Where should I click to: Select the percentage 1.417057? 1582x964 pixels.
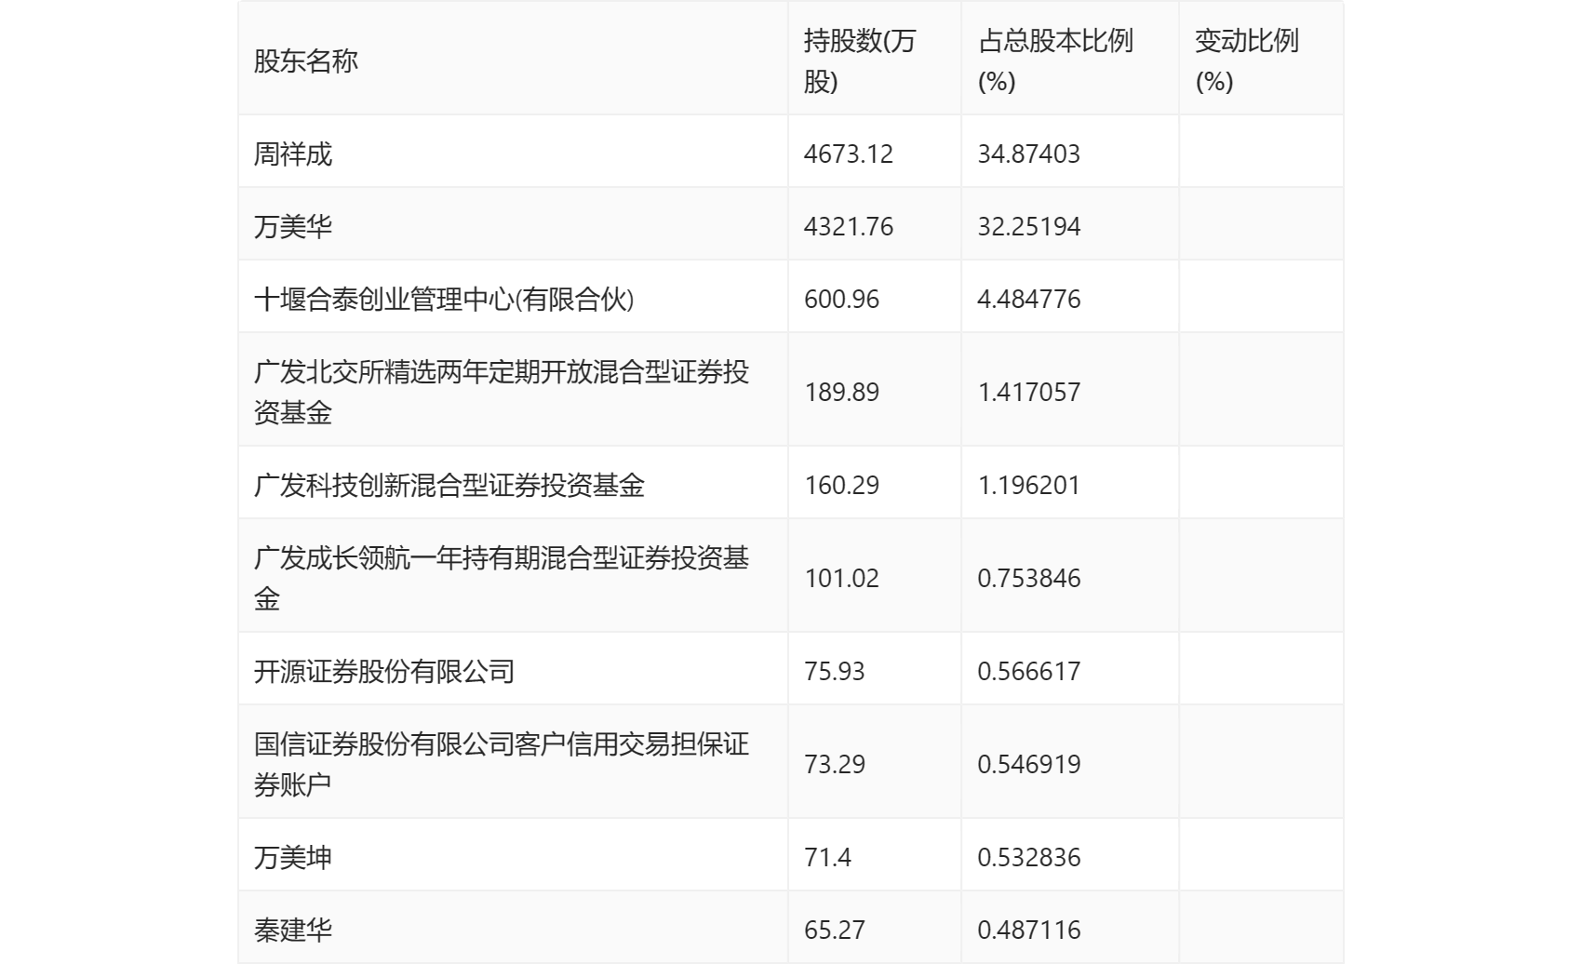coord(1029,392)
